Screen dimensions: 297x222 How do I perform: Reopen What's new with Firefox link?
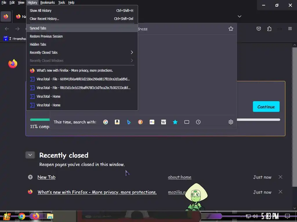(97, 192)
